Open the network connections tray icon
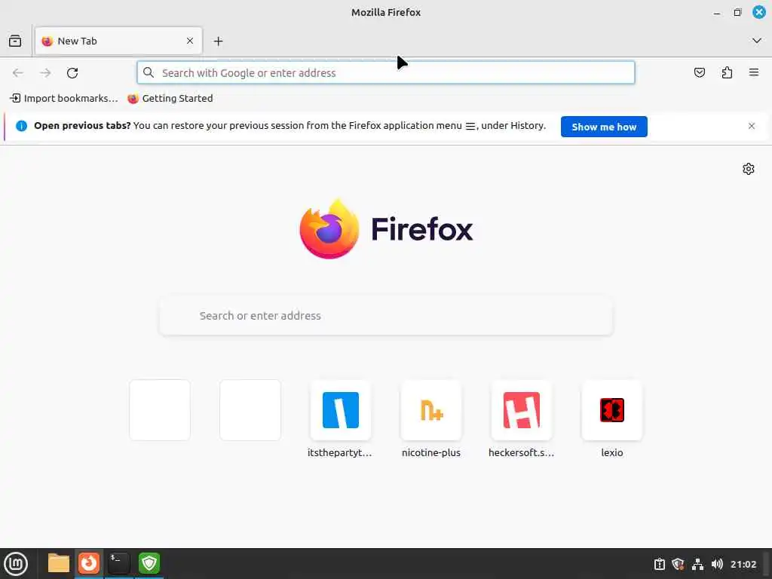The height and width of the screenshot is (579, 772). pos(697,564)
